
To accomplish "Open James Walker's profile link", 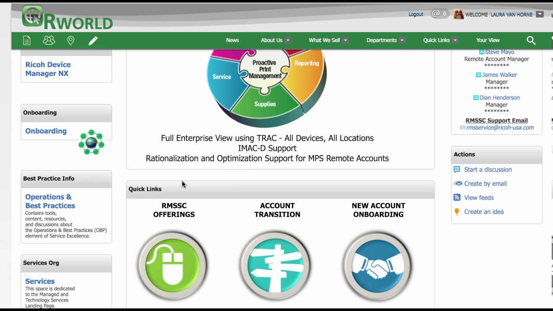I will [499, 75].
